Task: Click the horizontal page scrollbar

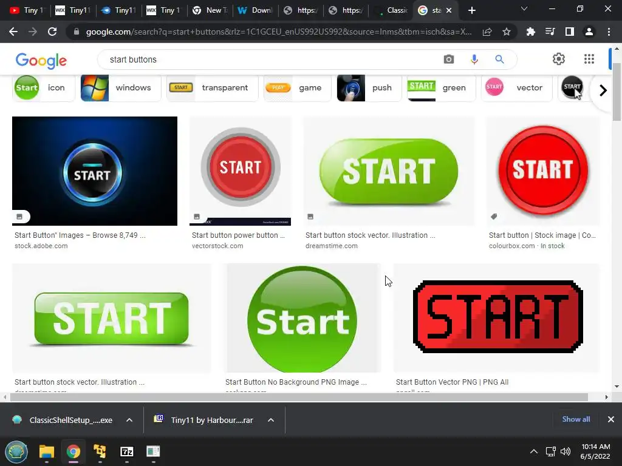Action: tap(299, 397)
